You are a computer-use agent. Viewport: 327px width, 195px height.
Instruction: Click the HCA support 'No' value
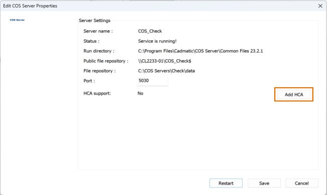click(x=140, y=93)
